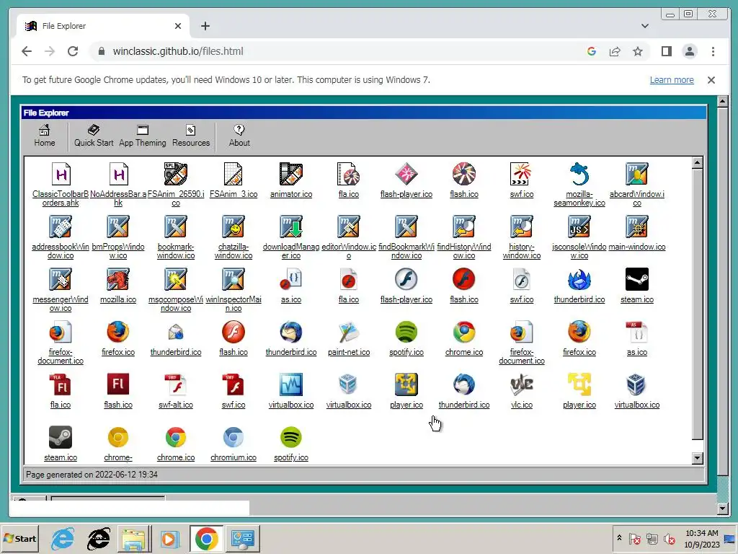738x554 pixels.
Task: Expand the tab search chevron
Action: 645,26
